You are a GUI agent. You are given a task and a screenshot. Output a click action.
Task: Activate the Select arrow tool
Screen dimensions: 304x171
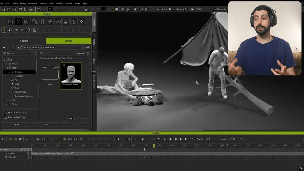pos(50,9)
